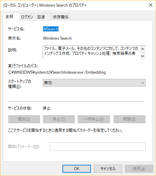This screenshot has height=176, width=156.
Task: Click the 停止(T) button
Action: [59, 119]
